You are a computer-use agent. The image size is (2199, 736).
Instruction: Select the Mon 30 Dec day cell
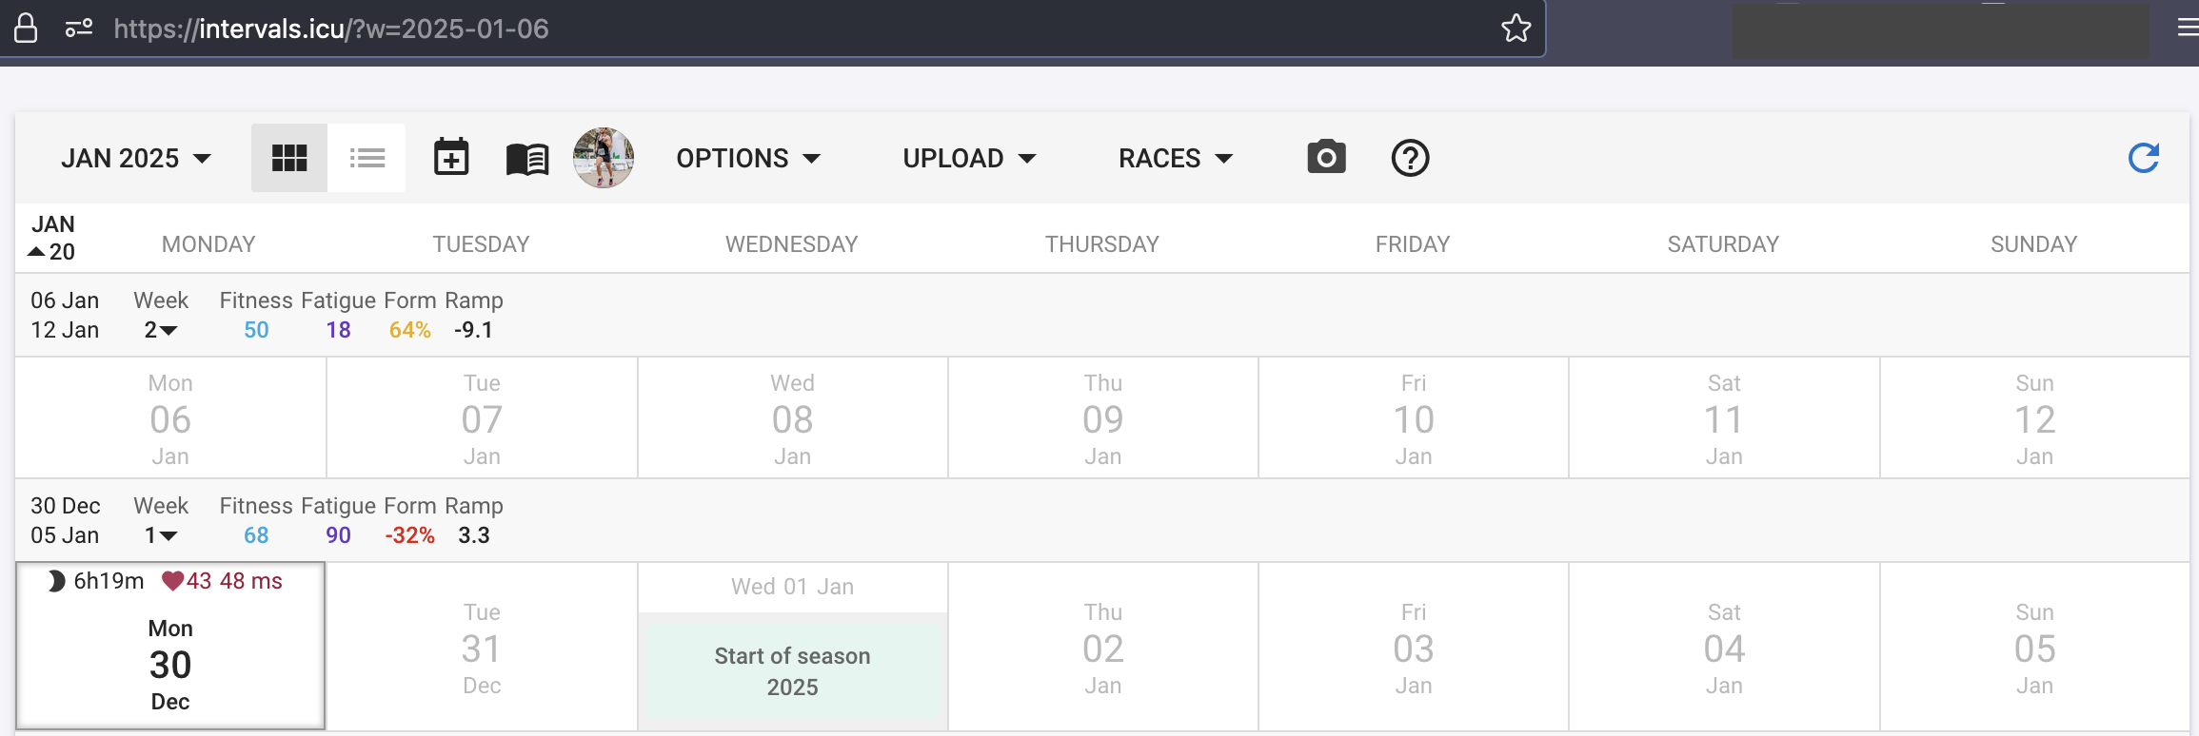170,647
